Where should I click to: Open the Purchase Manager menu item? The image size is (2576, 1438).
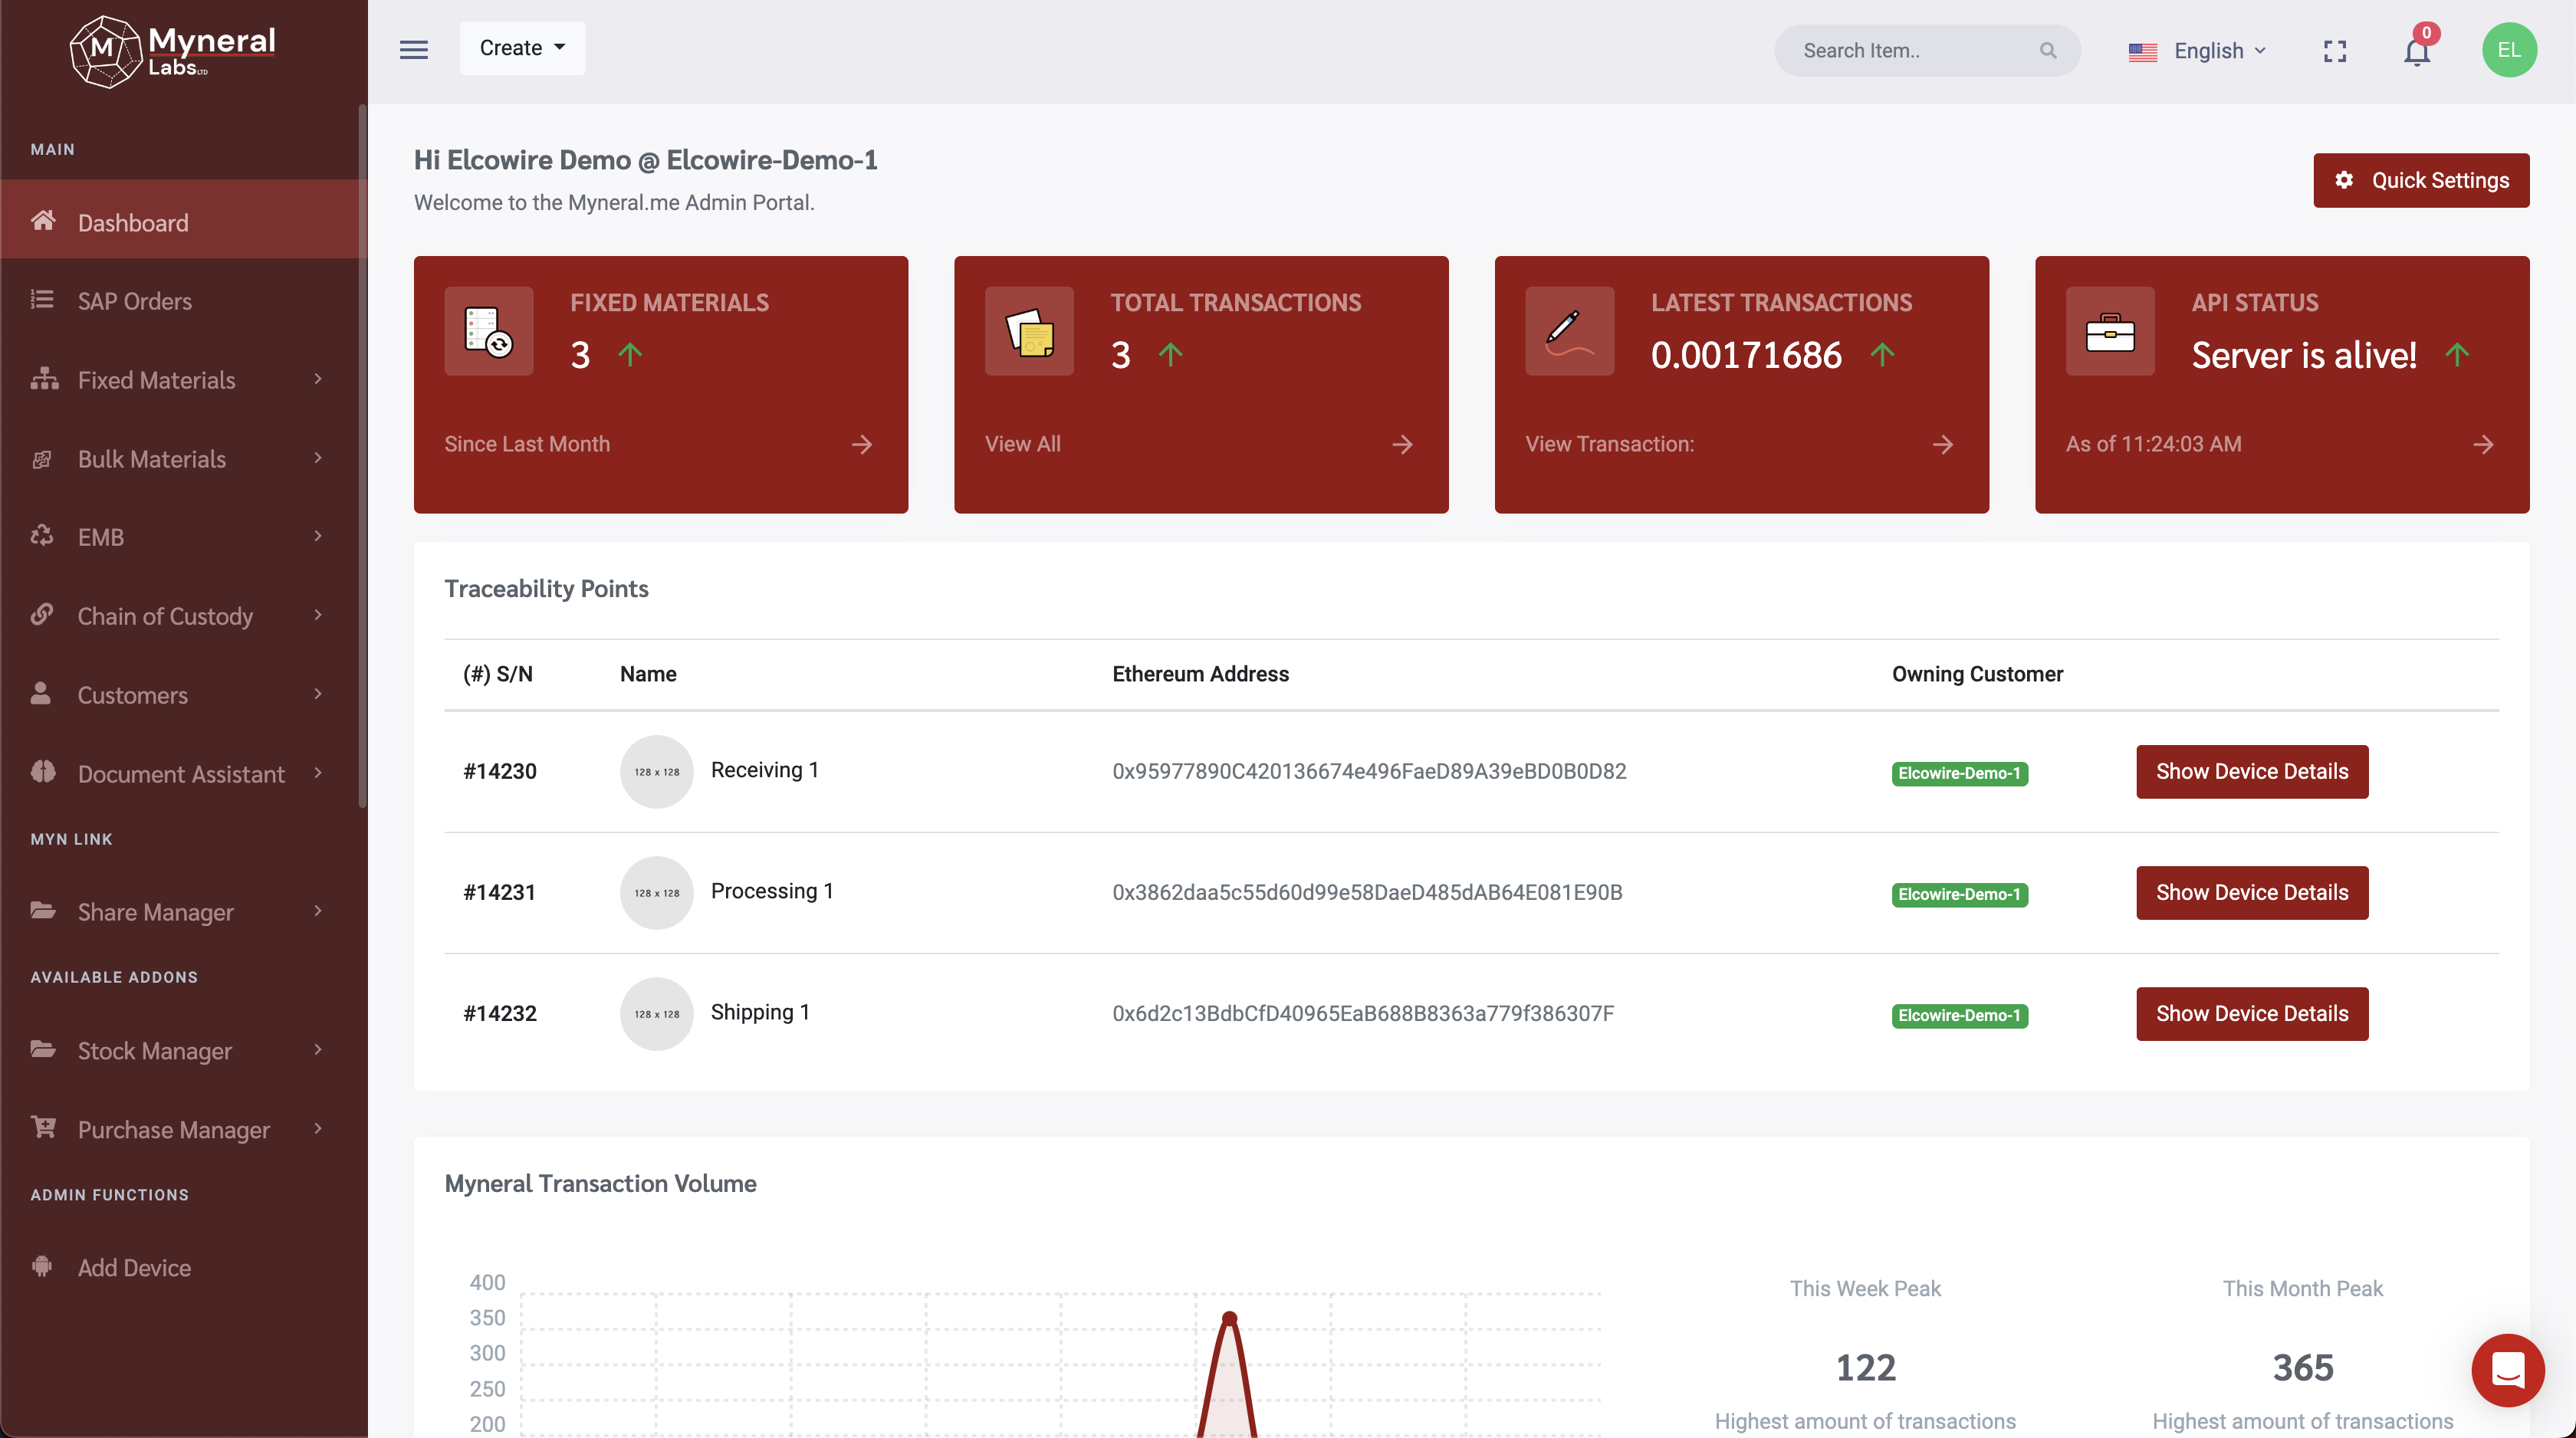point(184,1129)
